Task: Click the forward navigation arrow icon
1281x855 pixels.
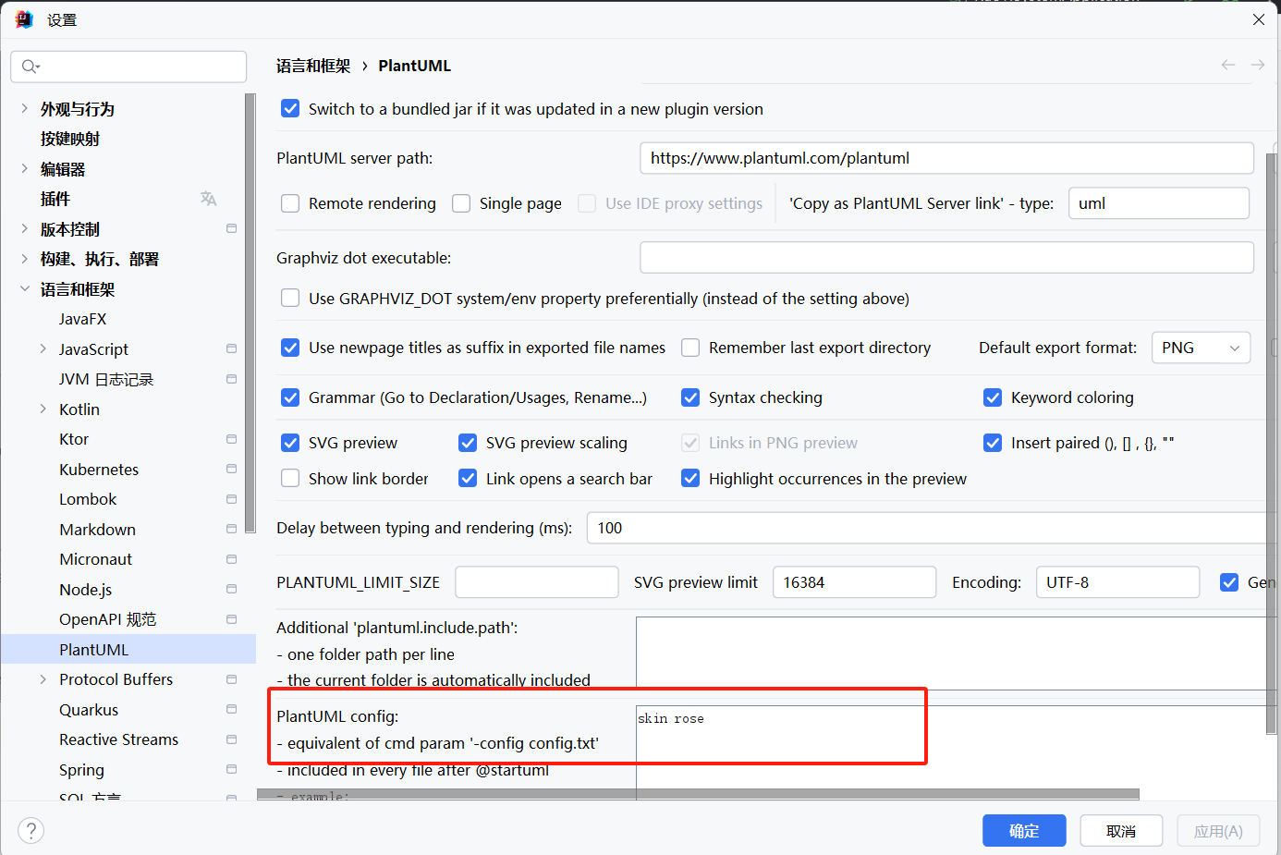Action: click(x=1257, y=65)
